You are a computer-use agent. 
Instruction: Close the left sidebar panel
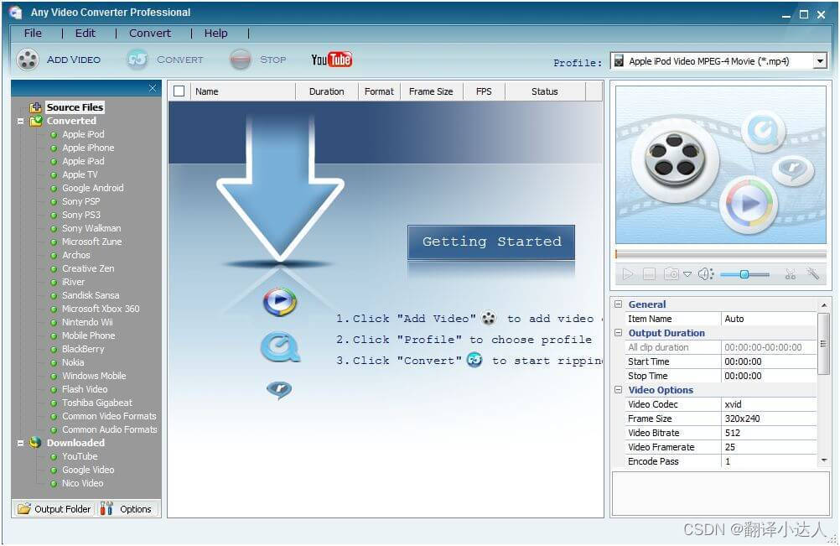[153, 88]
